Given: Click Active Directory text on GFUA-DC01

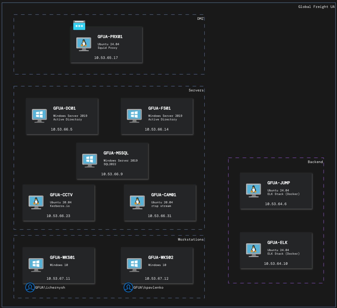Looking at the screenshot, I should click(67, 119).
